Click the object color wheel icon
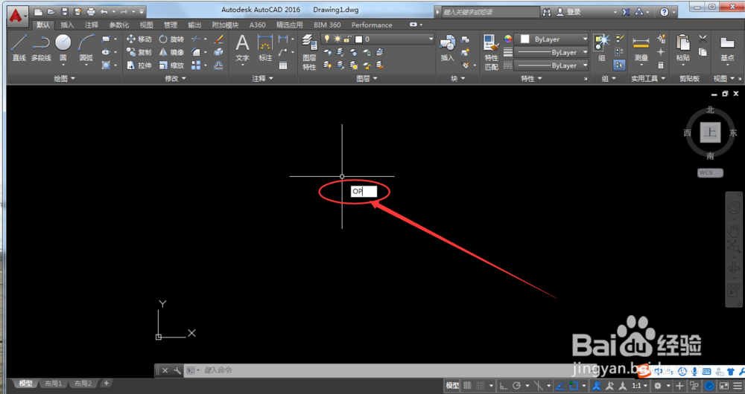Viewport: 745px width, 394px height. [x=508, y=39]
